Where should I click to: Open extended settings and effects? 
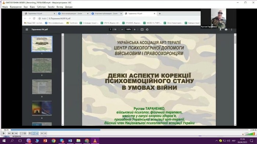[x=25, y=133]
